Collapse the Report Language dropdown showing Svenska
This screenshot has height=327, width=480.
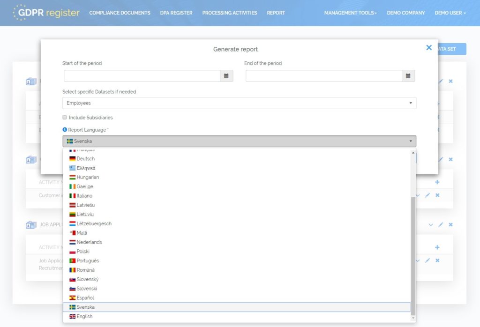coord(239,141)
